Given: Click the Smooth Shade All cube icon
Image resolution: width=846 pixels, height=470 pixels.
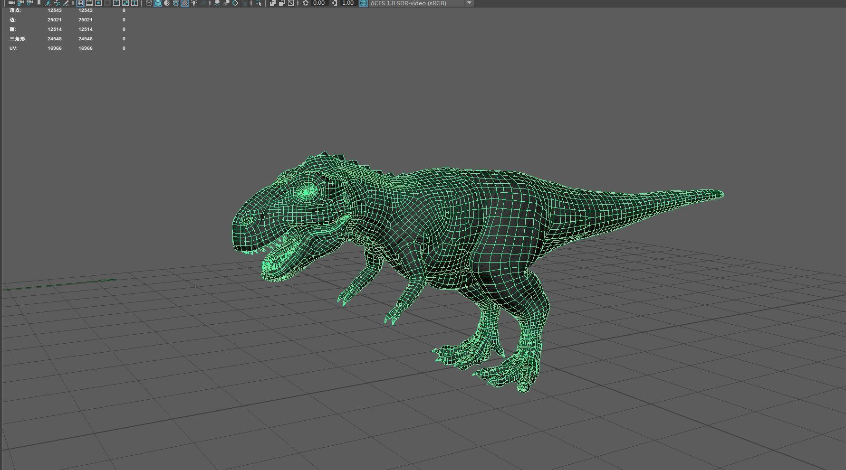Looking at the screenshot, I should [158, 3].
